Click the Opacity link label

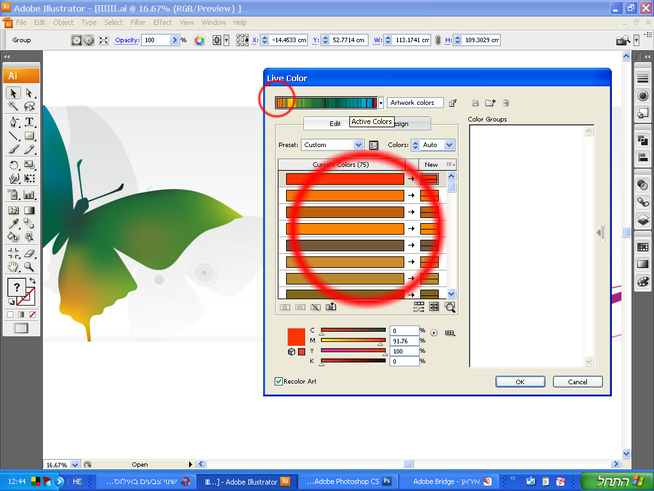pos(127,40)
